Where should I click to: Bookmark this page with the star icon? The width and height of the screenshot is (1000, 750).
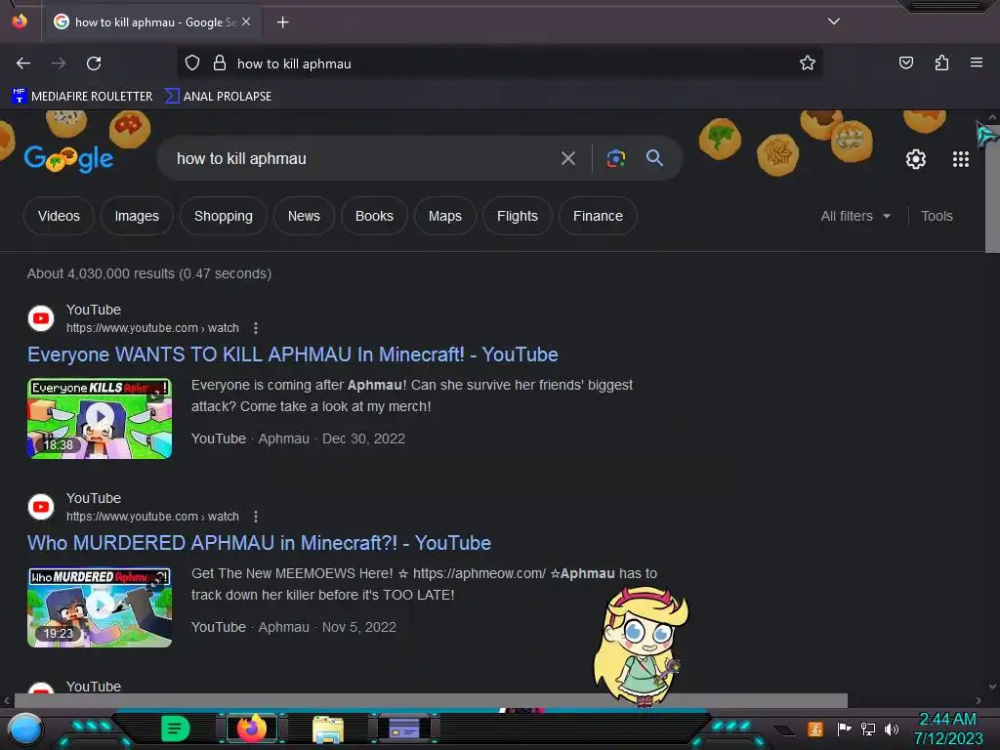click(x=808, y=63)
